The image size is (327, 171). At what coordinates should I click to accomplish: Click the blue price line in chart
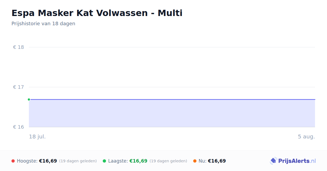coord(172,99)
